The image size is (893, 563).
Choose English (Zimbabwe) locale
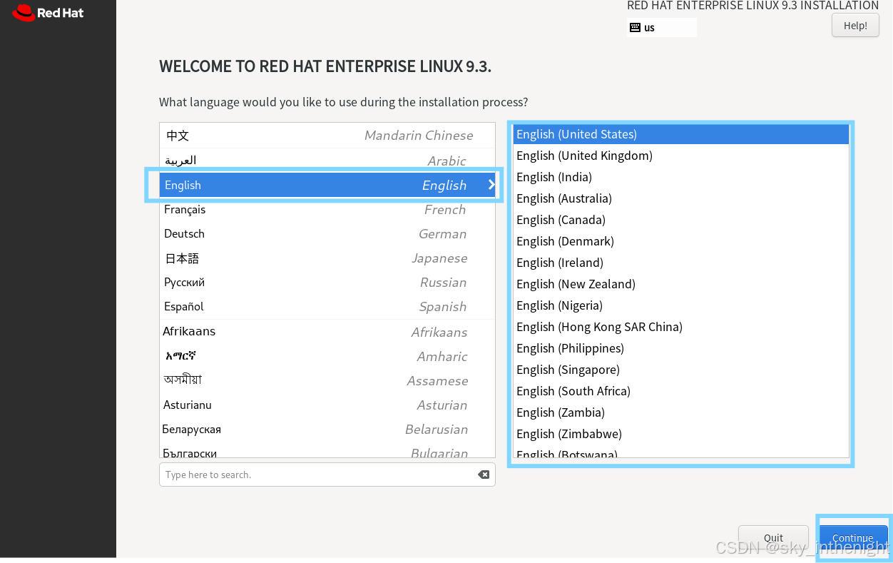[x=681, y=434]
